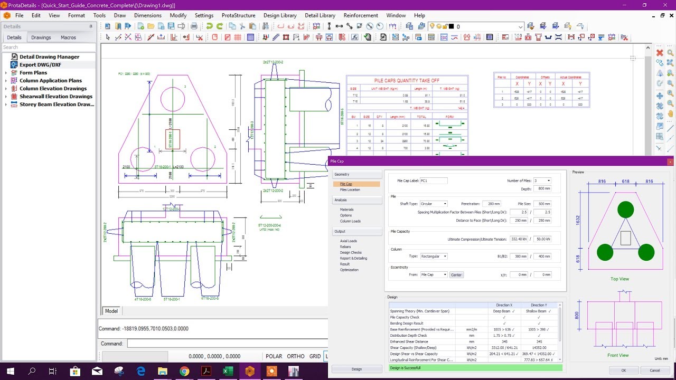Open the ProtaStructure menu

[238, 15]
